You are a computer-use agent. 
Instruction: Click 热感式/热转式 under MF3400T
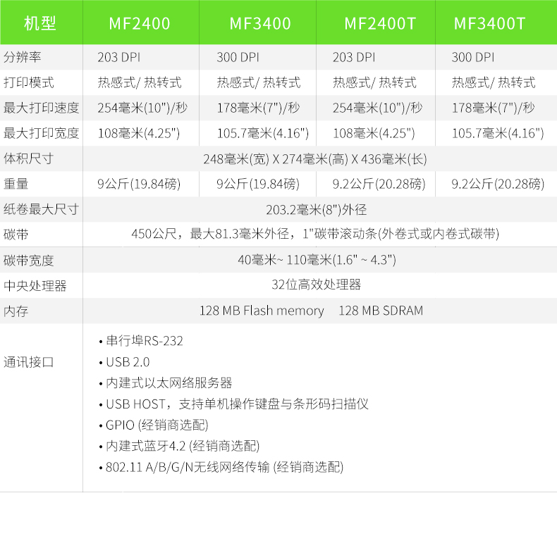pyautogui.click(x=494, y=82)
